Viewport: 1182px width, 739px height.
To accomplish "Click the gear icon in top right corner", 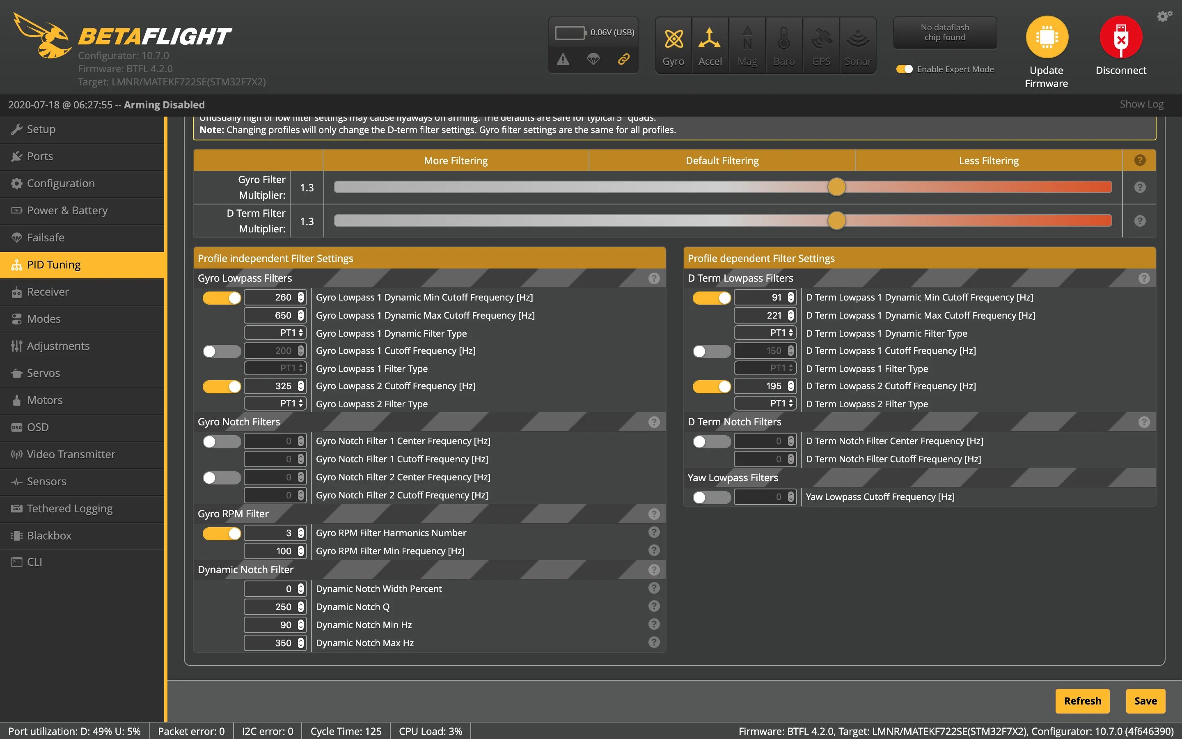I will tap(1164, 16).
